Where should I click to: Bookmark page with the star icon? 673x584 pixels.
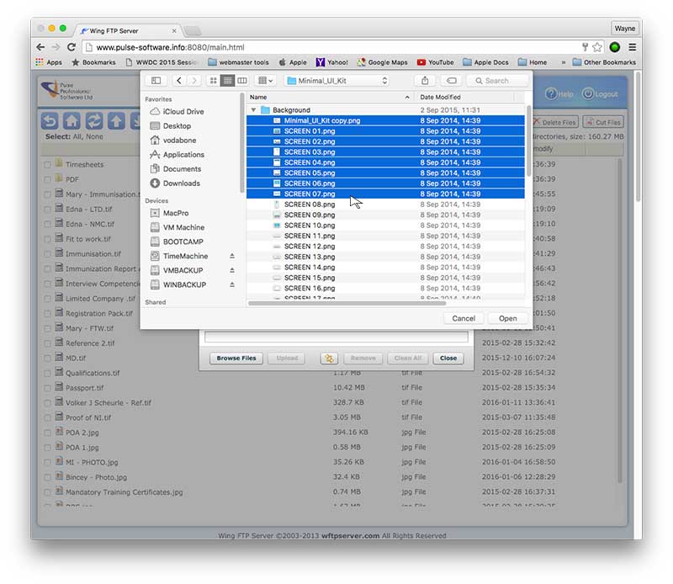(597, 47)
